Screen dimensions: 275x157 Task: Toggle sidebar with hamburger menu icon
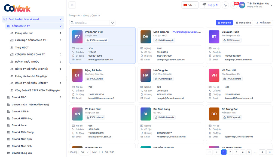coord(72,5)
